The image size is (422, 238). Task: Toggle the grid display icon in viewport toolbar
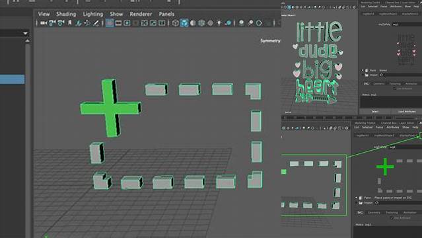click(x=110, y=23)
